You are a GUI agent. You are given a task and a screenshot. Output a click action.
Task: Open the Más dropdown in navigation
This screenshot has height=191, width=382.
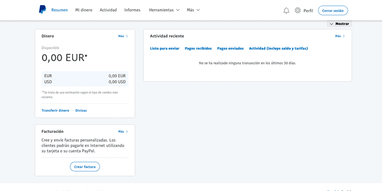pos(193,10)
